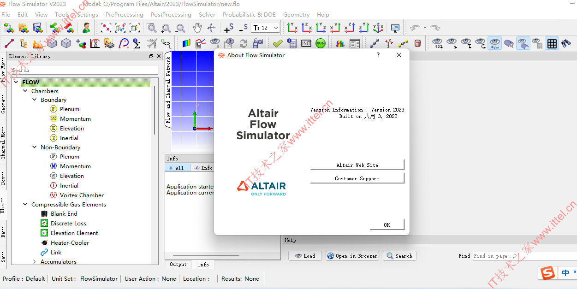Select the zoom-box magnifier tool
Image resolution: width=577 pixels, height=289 pixels.
[152, 28]
